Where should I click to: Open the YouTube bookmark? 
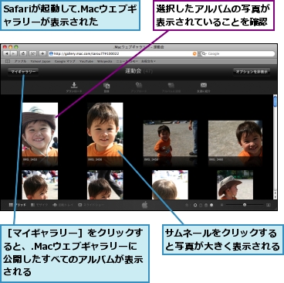[86, 61]
